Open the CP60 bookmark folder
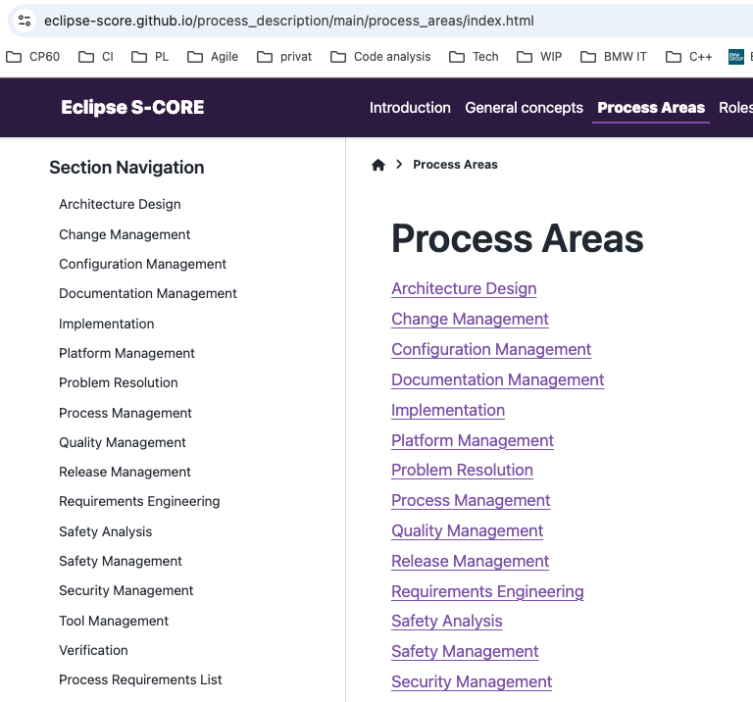Viewport: 753px width, 702px height. coord(33,57)
